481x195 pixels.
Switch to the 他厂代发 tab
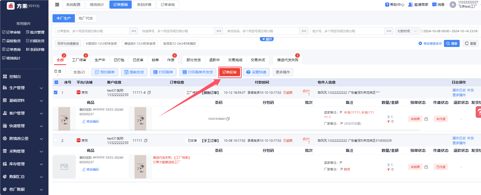(86, 18)
